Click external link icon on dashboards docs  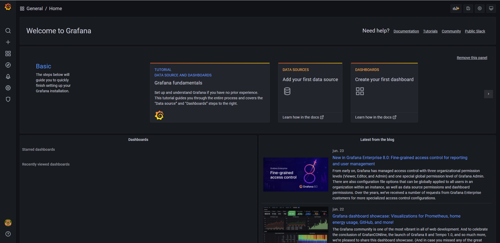coord(395,117)
